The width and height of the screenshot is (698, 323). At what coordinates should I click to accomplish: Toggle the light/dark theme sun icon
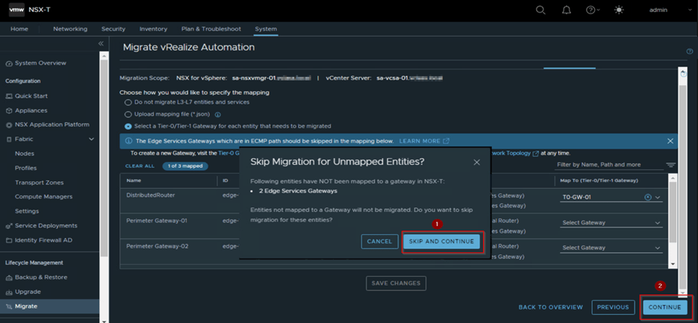[617, 10]
